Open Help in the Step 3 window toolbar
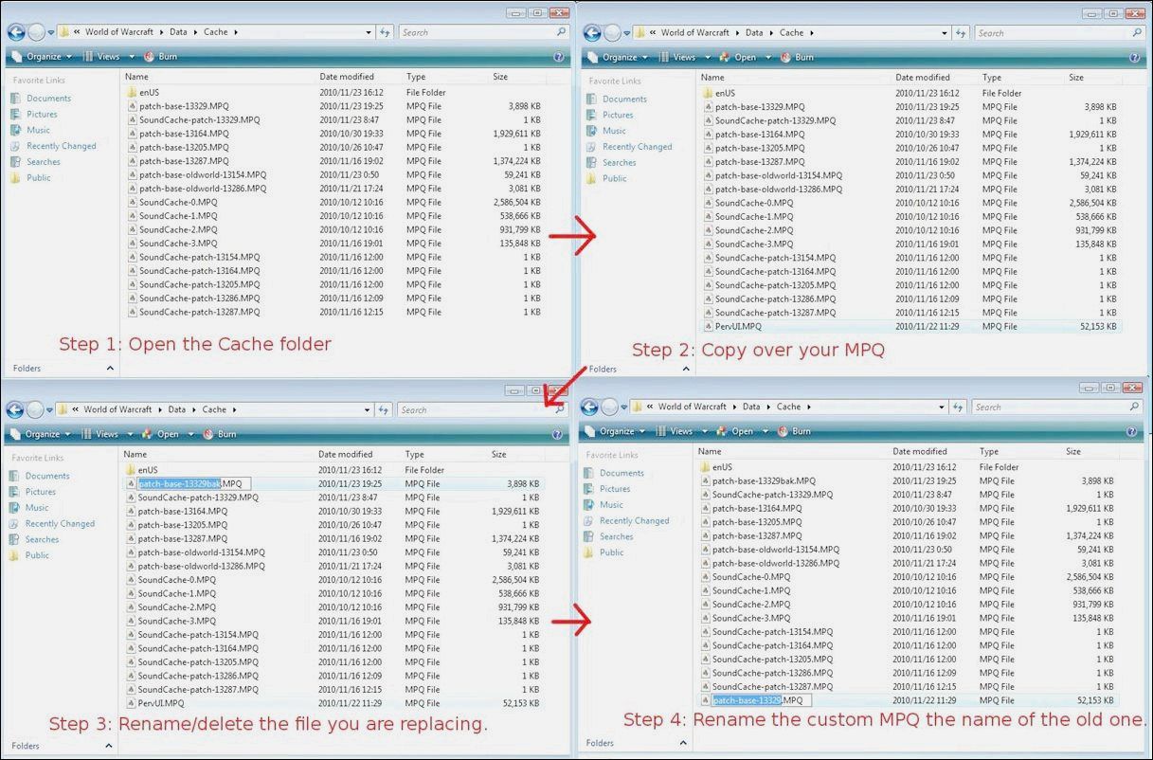 pyautogui.click(x=557, y=434)
